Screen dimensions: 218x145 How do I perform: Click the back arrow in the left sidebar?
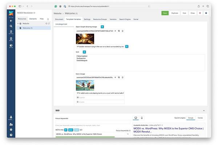(x=11, y=21)
